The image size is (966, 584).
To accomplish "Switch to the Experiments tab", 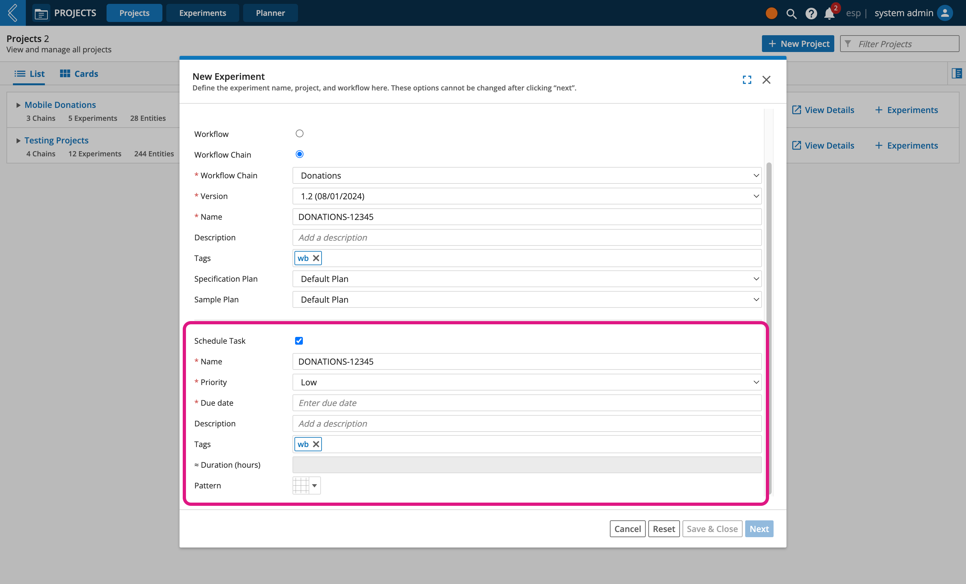I will click(203, 13).
